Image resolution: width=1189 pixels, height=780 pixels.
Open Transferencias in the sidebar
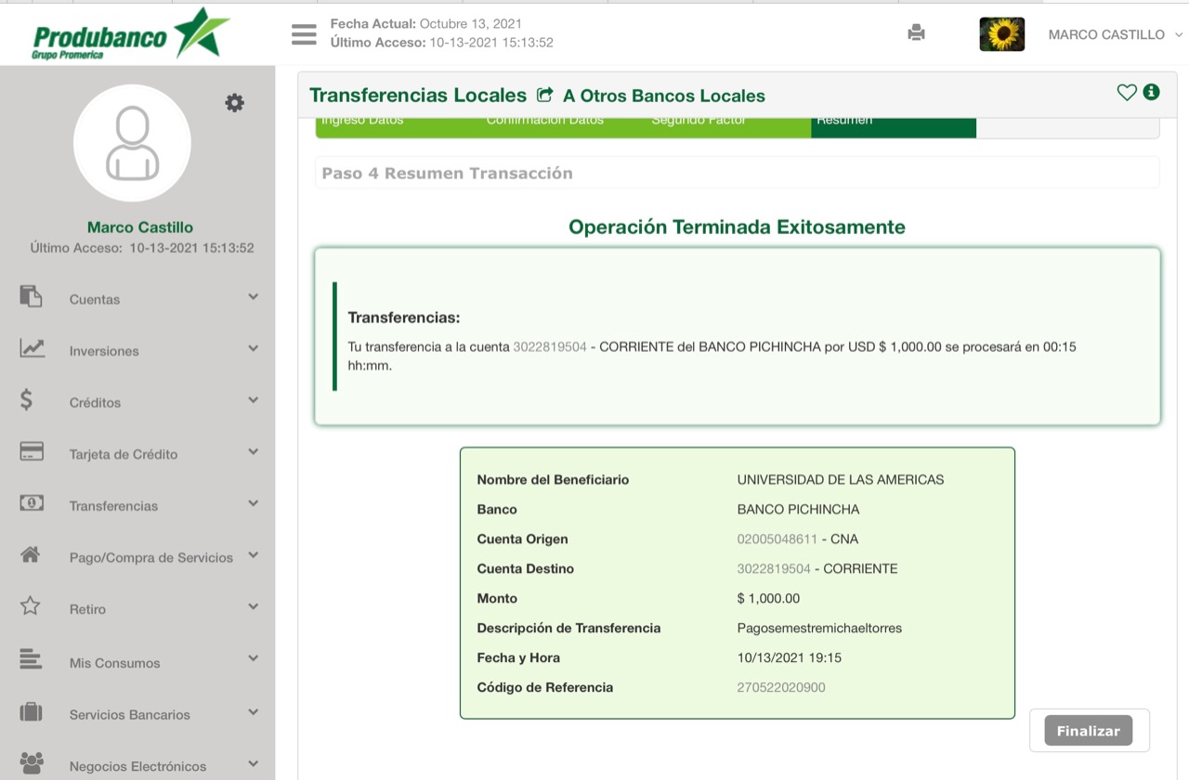point(113,505)
